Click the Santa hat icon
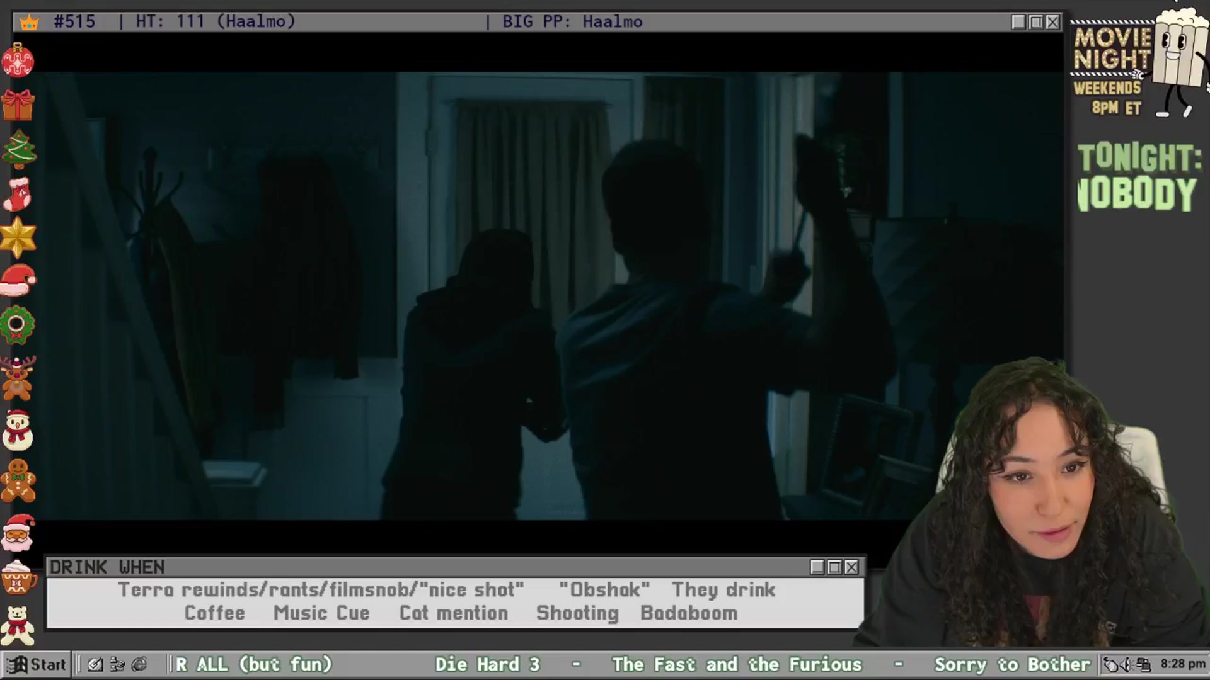Image resolution: width=1210 pixels, height=680 pixels. point(18,281)
